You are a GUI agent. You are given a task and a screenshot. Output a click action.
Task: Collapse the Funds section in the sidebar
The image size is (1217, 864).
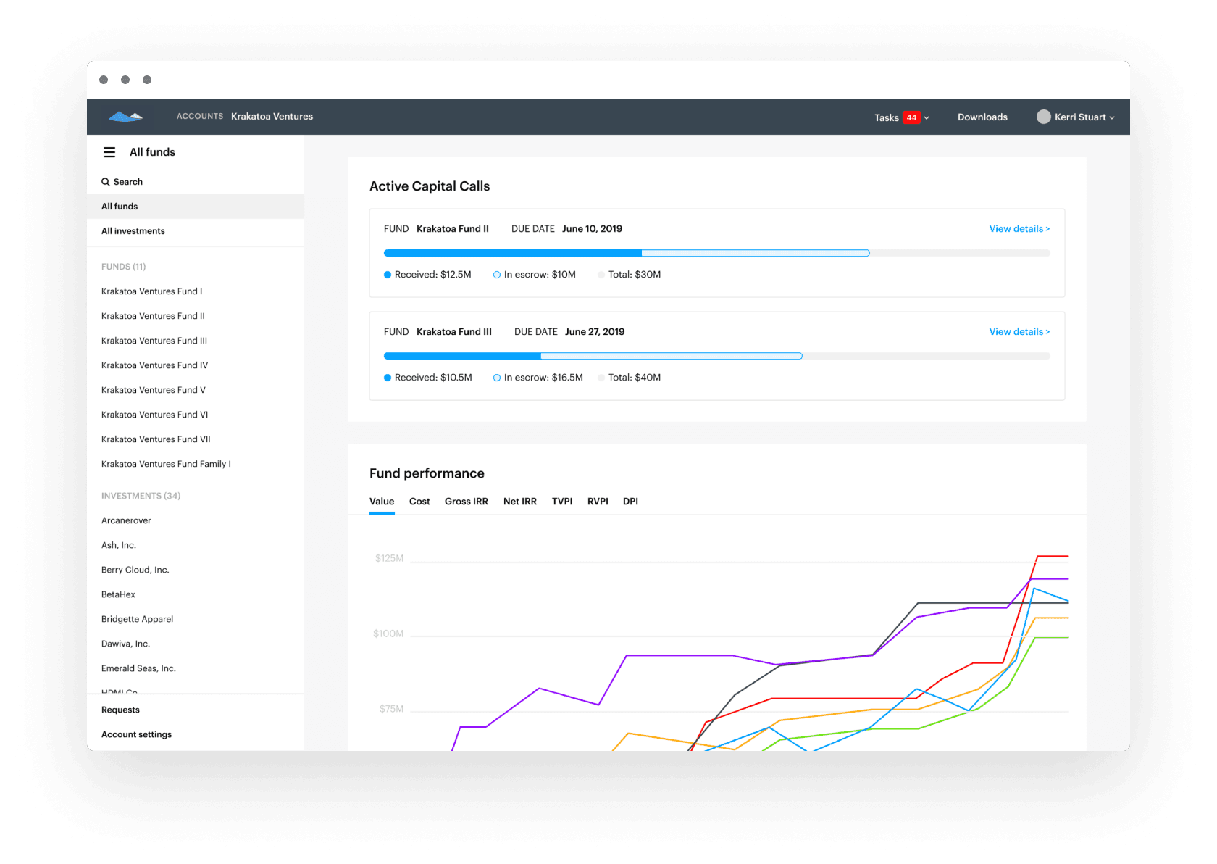click(123, 267)
